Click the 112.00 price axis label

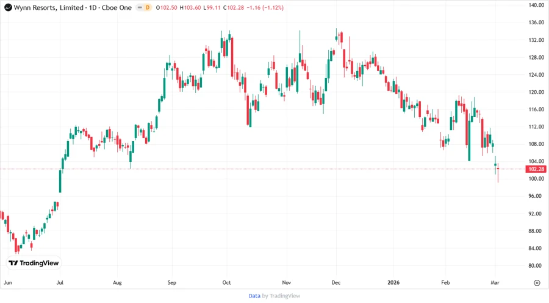click(536, 127)
